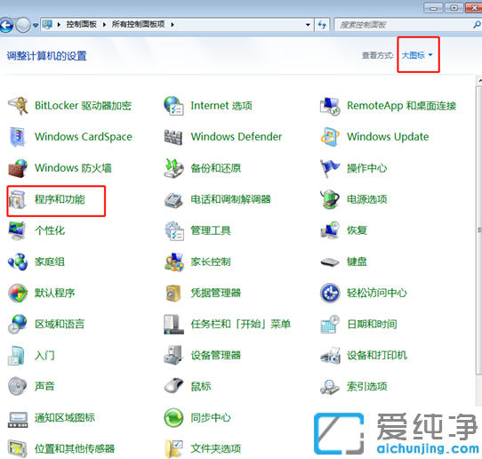Viewport: 482px width, 459px height.
Task: Click the 通知区域图标 icon
Action: (18, 419)
